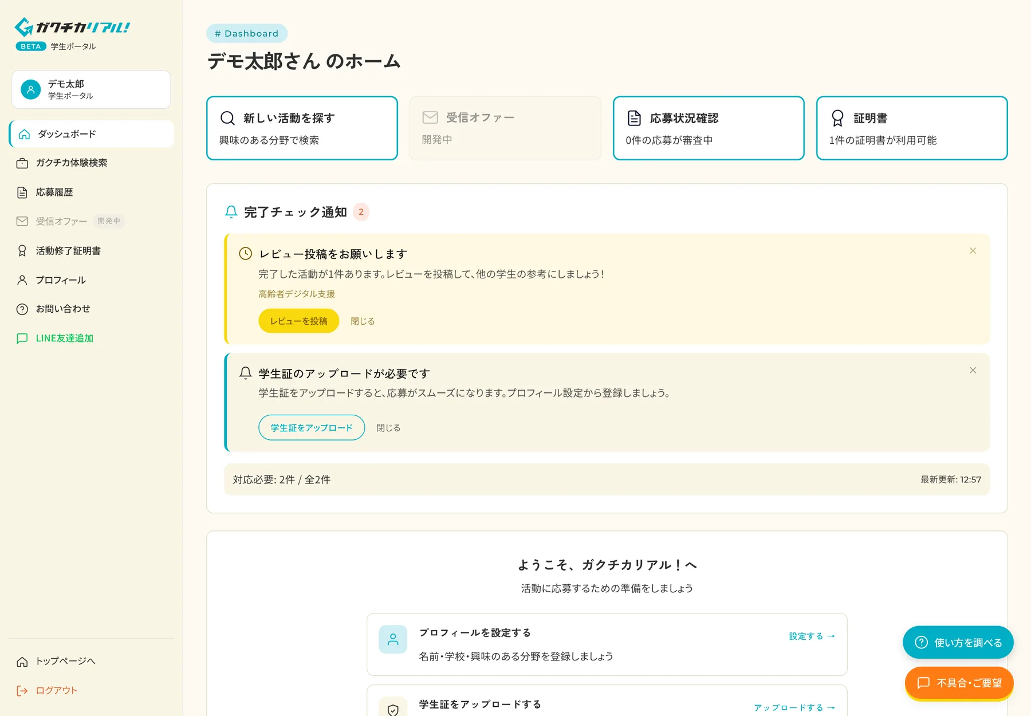
Task: Click the 設定する arrow link
Action: tap(812, 636)
